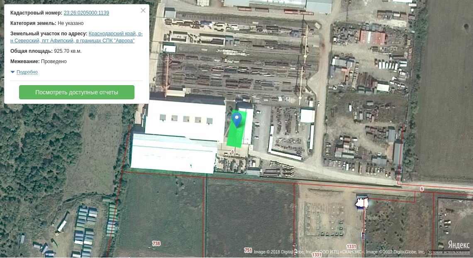
Task: Open cadastral number 23:26:0205000:1139 link
Action: 86,13
